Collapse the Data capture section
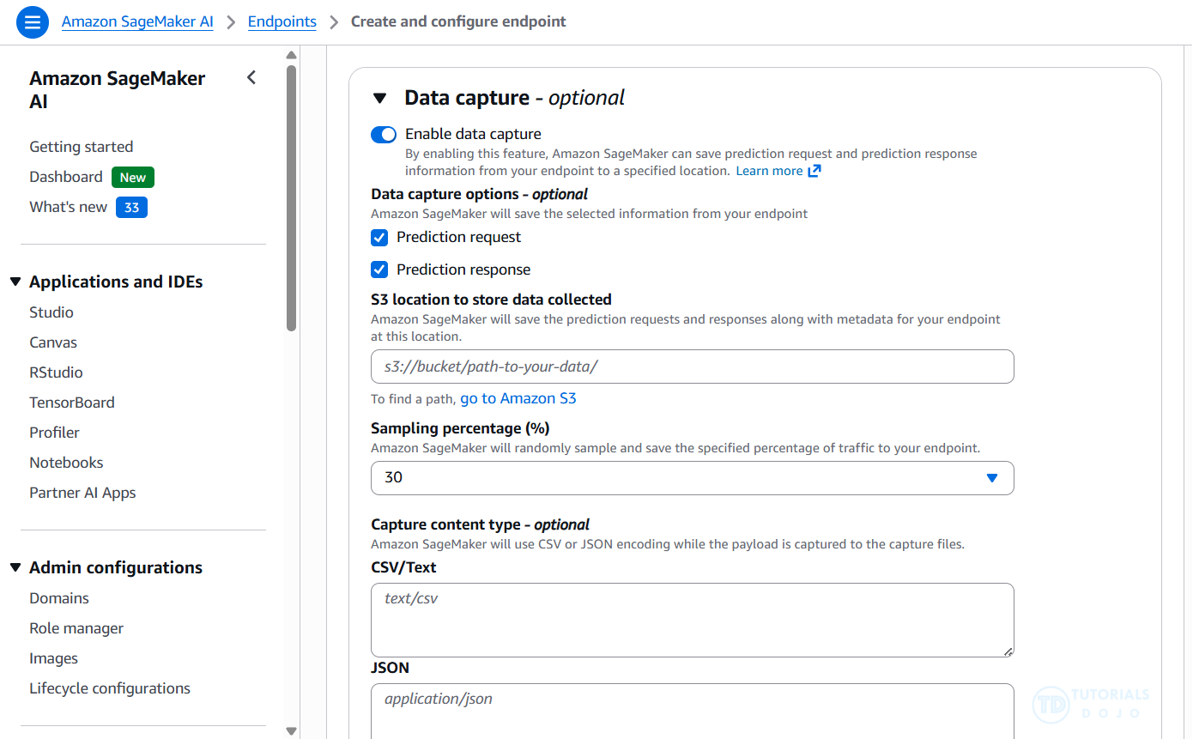The width and height of the screenshot is (1193, 739). [x=380, y=99]
